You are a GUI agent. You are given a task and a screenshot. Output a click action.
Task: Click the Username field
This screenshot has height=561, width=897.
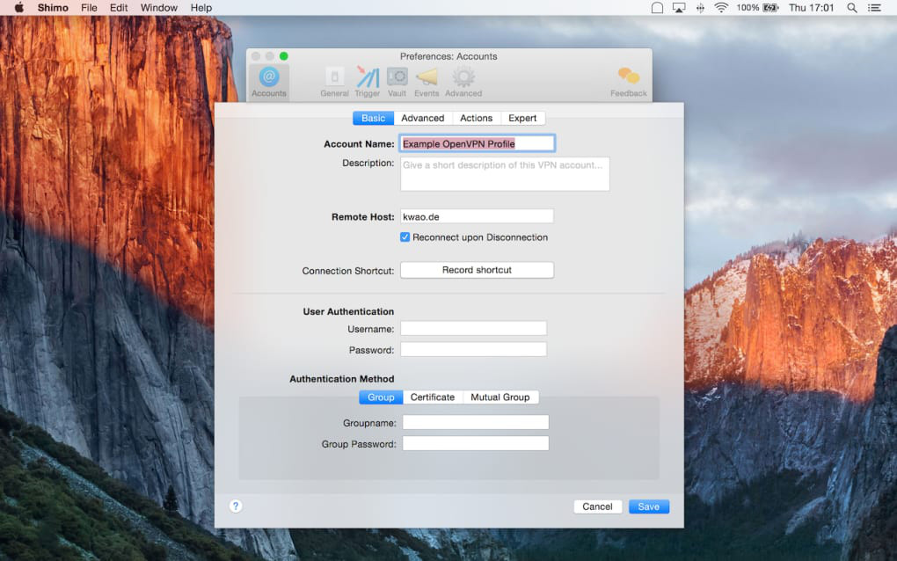473,328
